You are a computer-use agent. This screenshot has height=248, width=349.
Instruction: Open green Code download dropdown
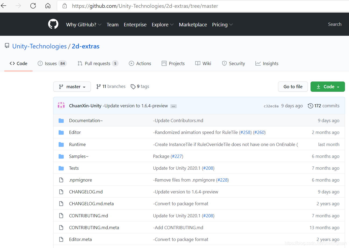coord(327,87)
